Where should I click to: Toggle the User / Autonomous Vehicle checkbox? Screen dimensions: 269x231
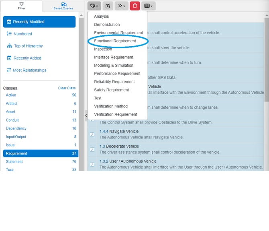point(92,164)
